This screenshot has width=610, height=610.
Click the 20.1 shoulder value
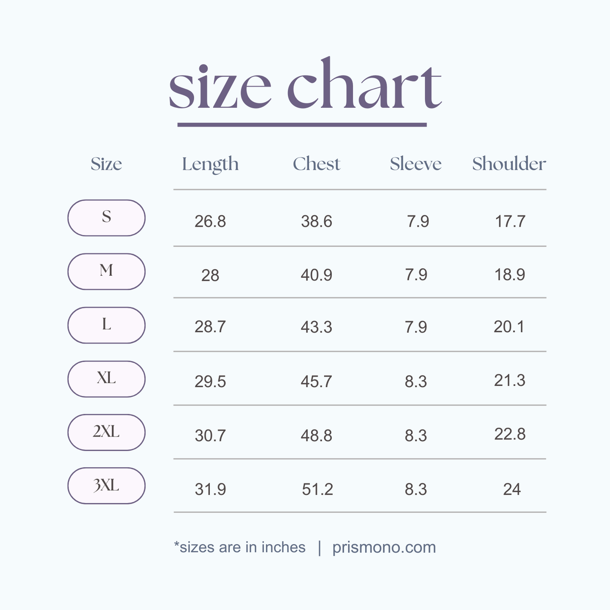(509, 327)
